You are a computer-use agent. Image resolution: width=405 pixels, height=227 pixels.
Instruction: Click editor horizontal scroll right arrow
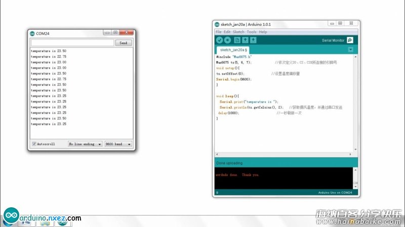pyautogui.click(x=350, y=154)
